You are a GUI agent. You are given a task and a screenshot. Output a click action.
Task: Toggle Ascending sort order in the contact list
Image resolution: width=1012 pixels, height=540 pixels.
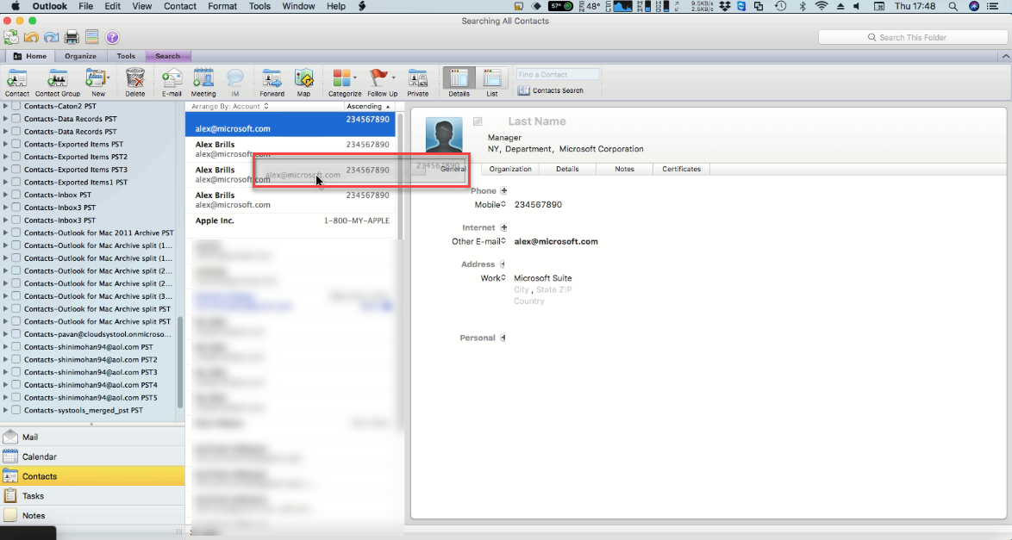(365, 106)
